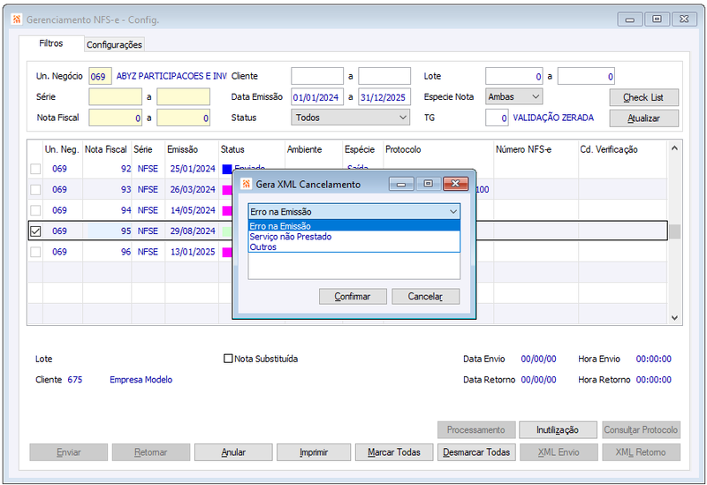This screenshot has width=707, height=485.
Task: Uncheck the nota fiscal 95 row checkbox
Action: [x=35, y=231]
